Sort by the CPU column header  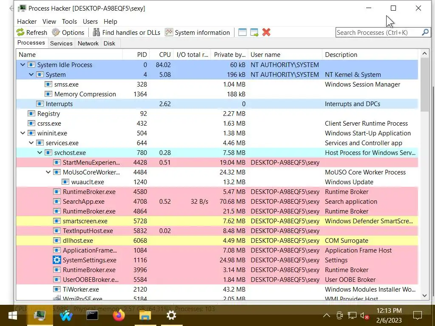pos(162,55)
